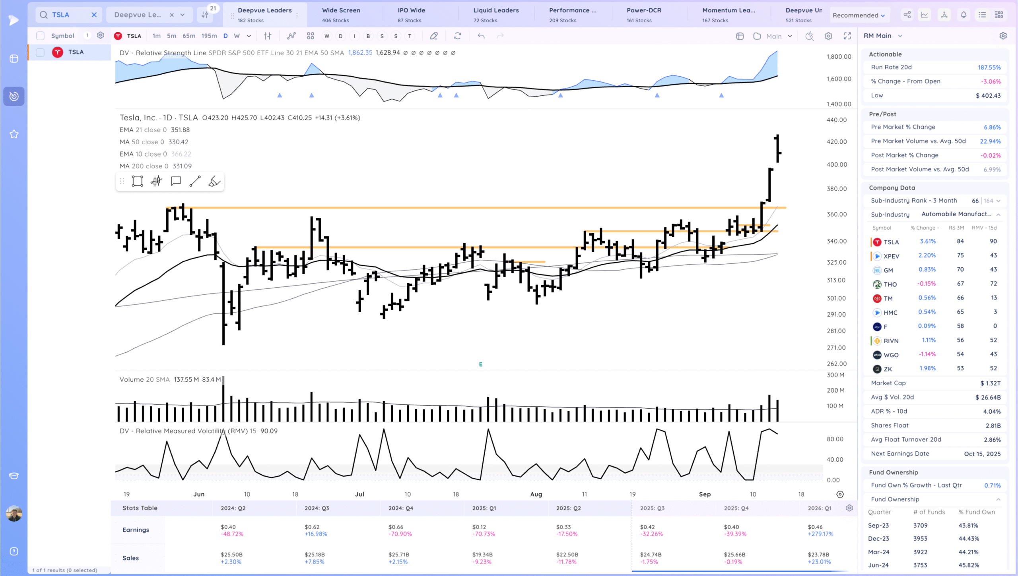
Task: Open favorites star in left sidebar
Action: [14, 134]
